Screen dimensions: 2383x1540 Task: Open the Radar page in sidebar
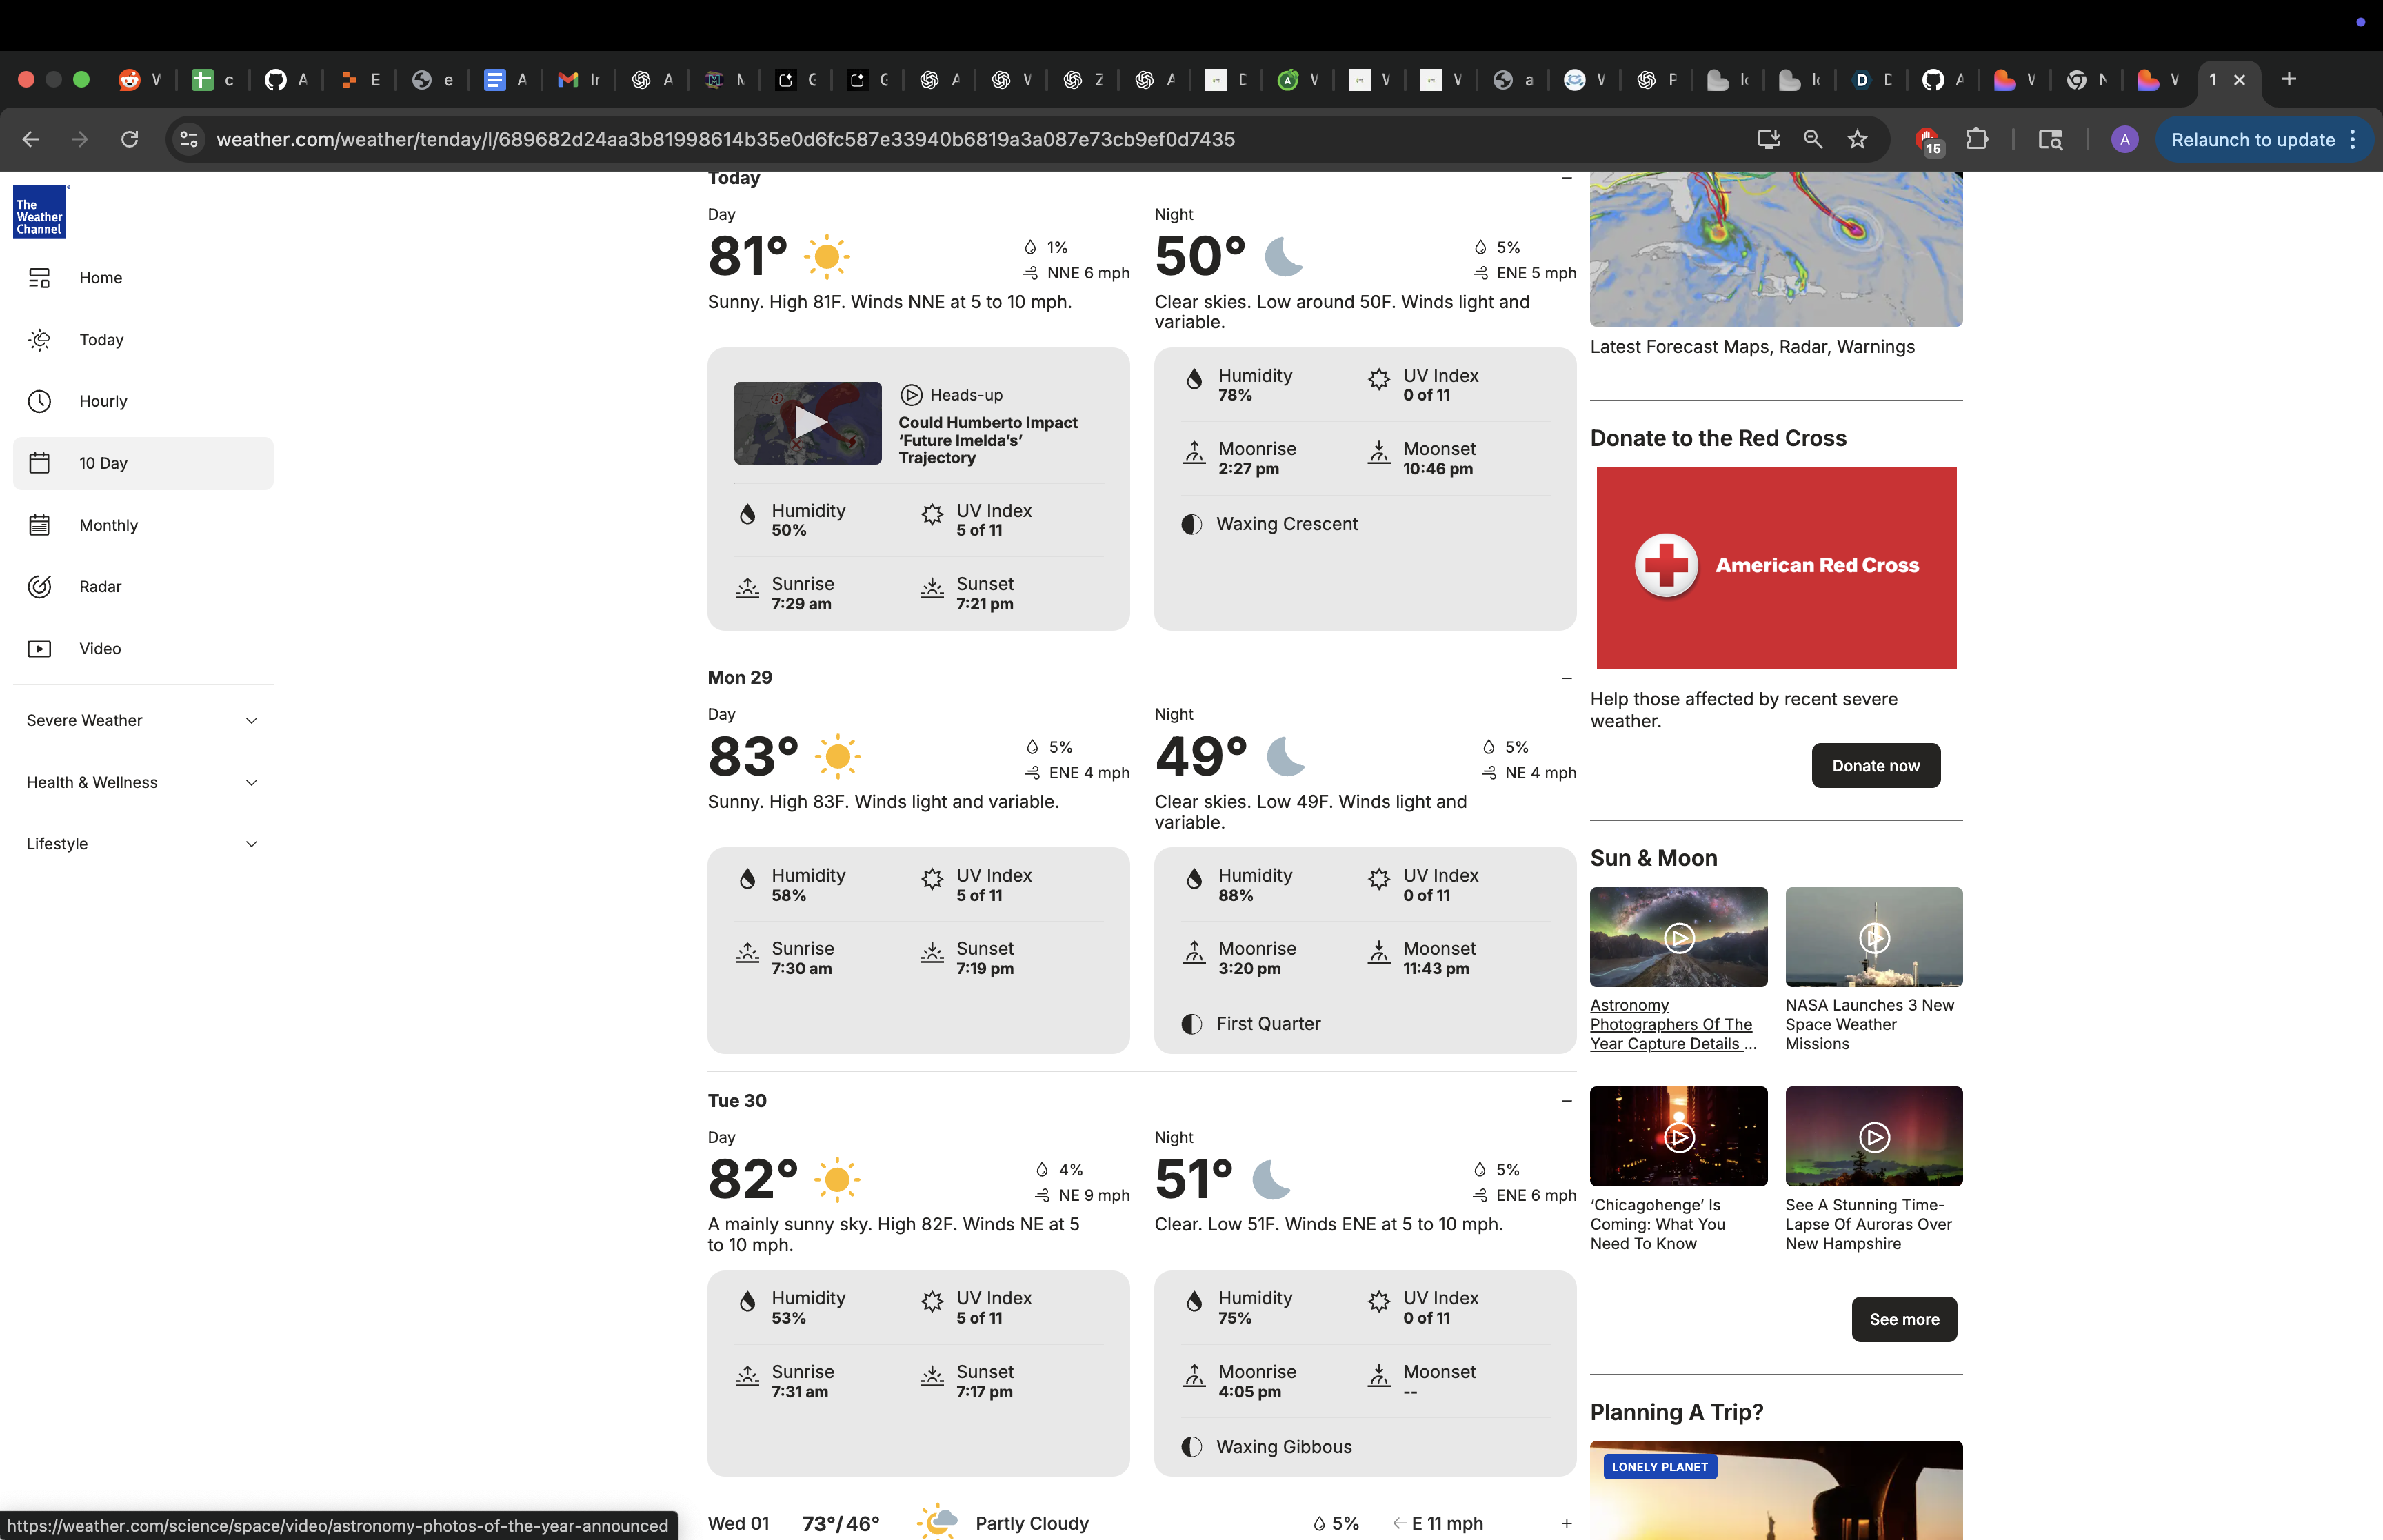100,587
